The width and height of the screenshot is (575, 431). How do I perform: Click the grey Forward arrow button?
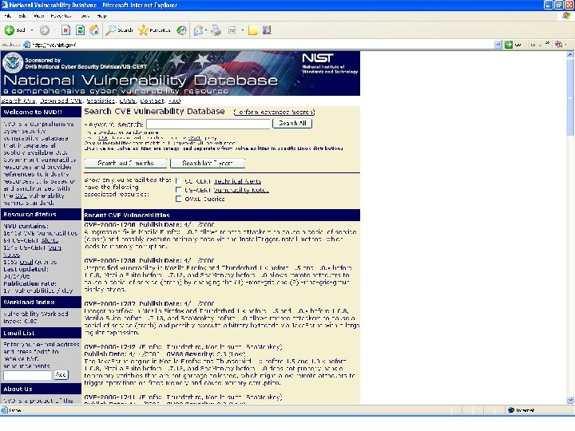(45, 30)
